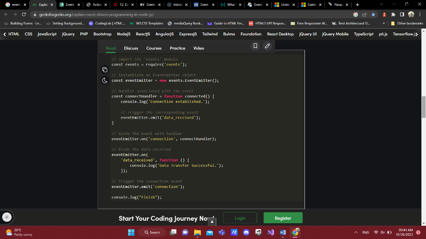Star the page in the address bar

point(373,14)
